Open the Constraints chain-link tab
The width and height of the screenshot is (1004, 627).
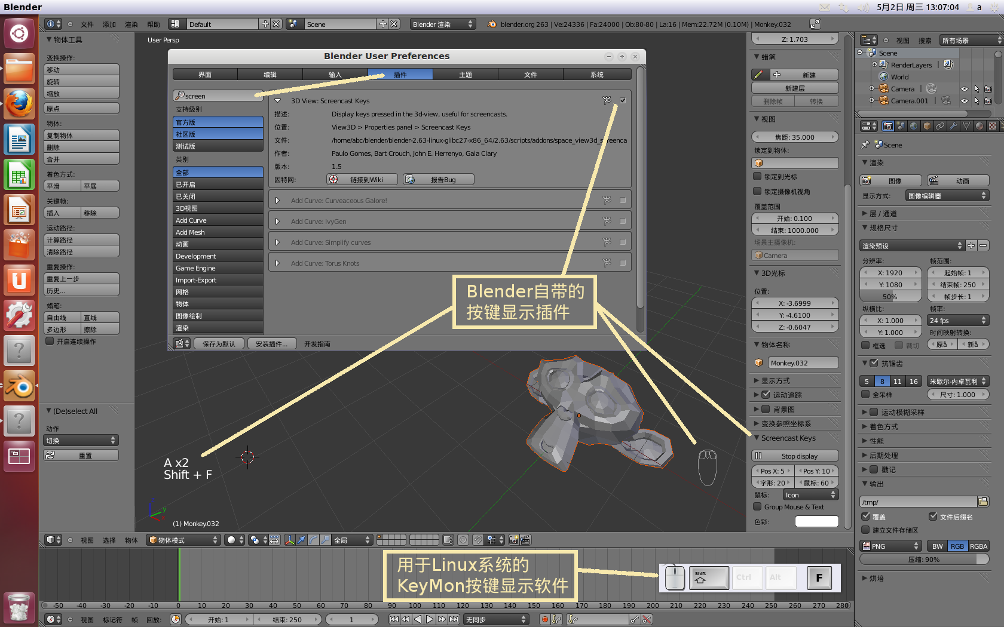940,126
